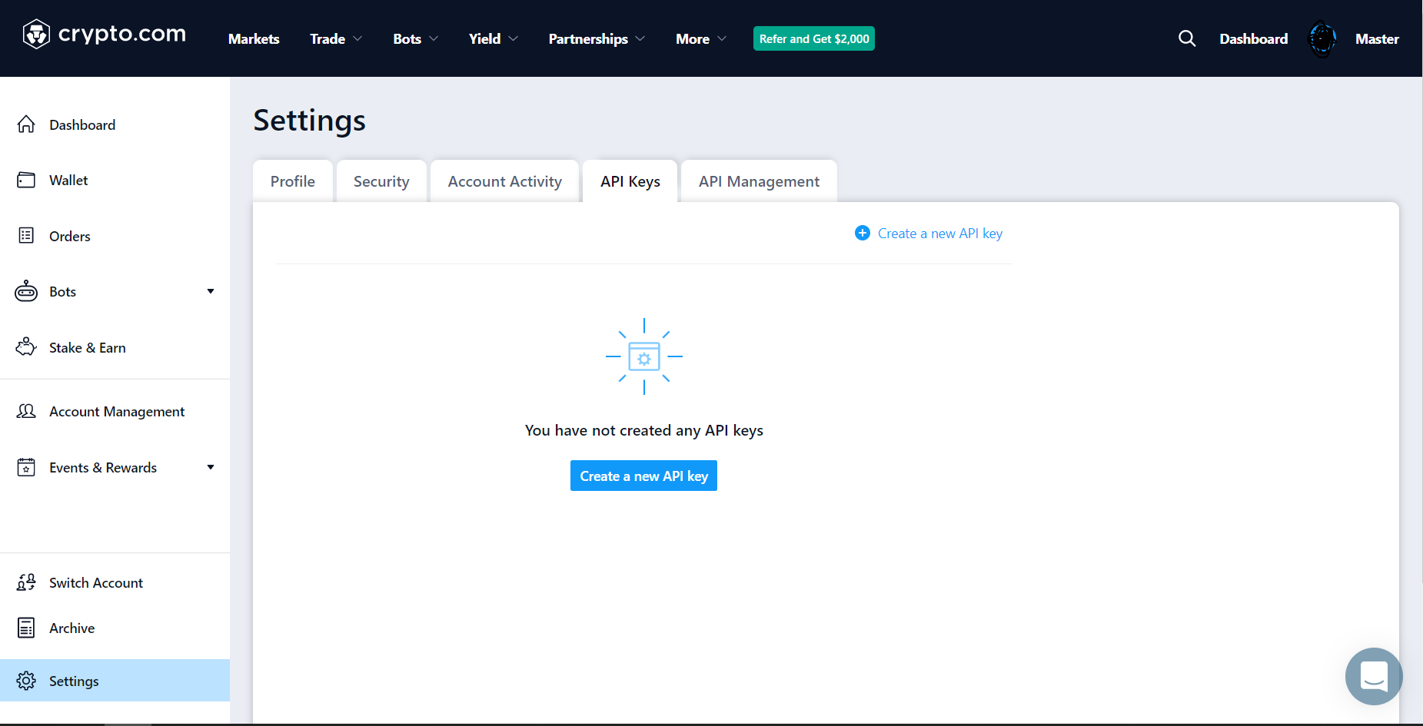Click the blue Create a new API key button
This screenshot has width=1423, height=726.
click(643, 476)
